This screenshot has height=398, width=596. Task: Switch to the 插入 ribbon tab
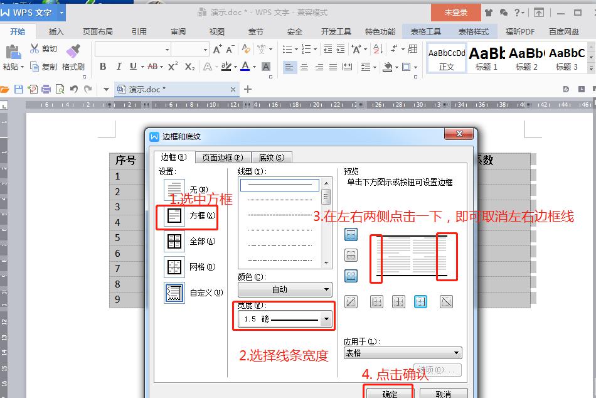[56, 32]
